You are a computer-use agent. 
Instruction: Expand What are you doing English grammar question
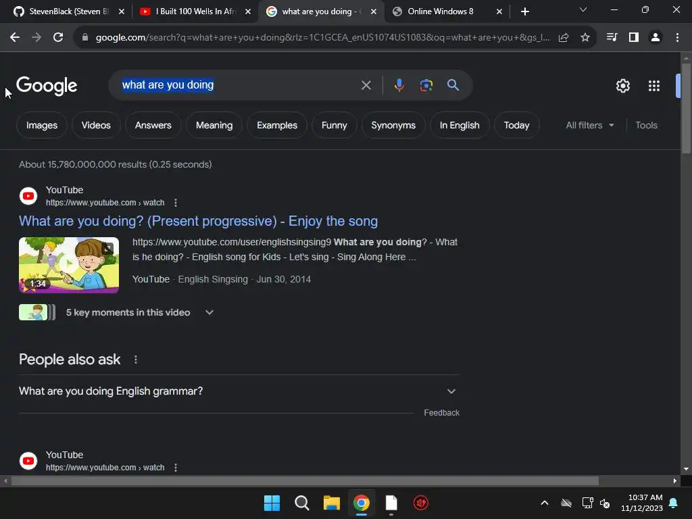point(239,391)
